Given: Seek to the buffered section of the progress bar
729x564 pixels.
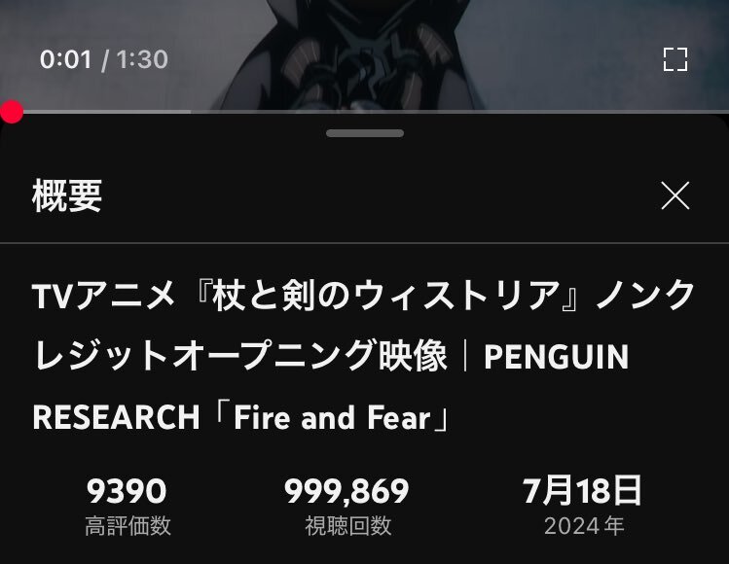Looking at the screenshot, I should (x=107, y=112).
